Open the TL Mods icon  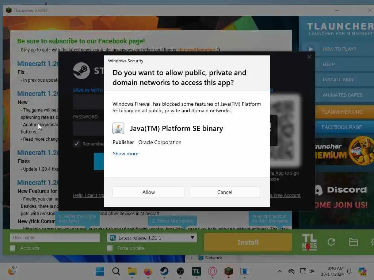(x=309, y=242)
